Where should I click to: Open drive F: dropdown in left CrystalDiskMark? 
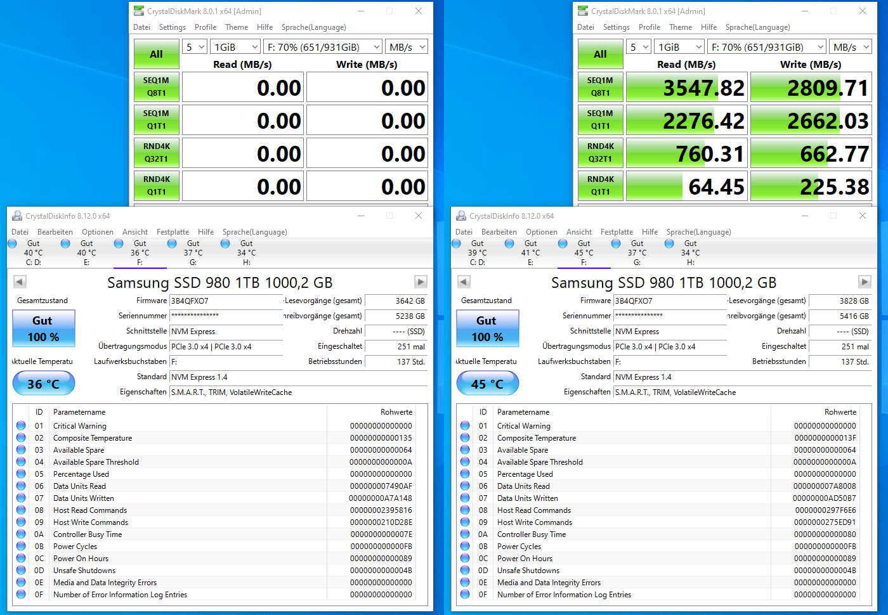[x=323, y=47]
